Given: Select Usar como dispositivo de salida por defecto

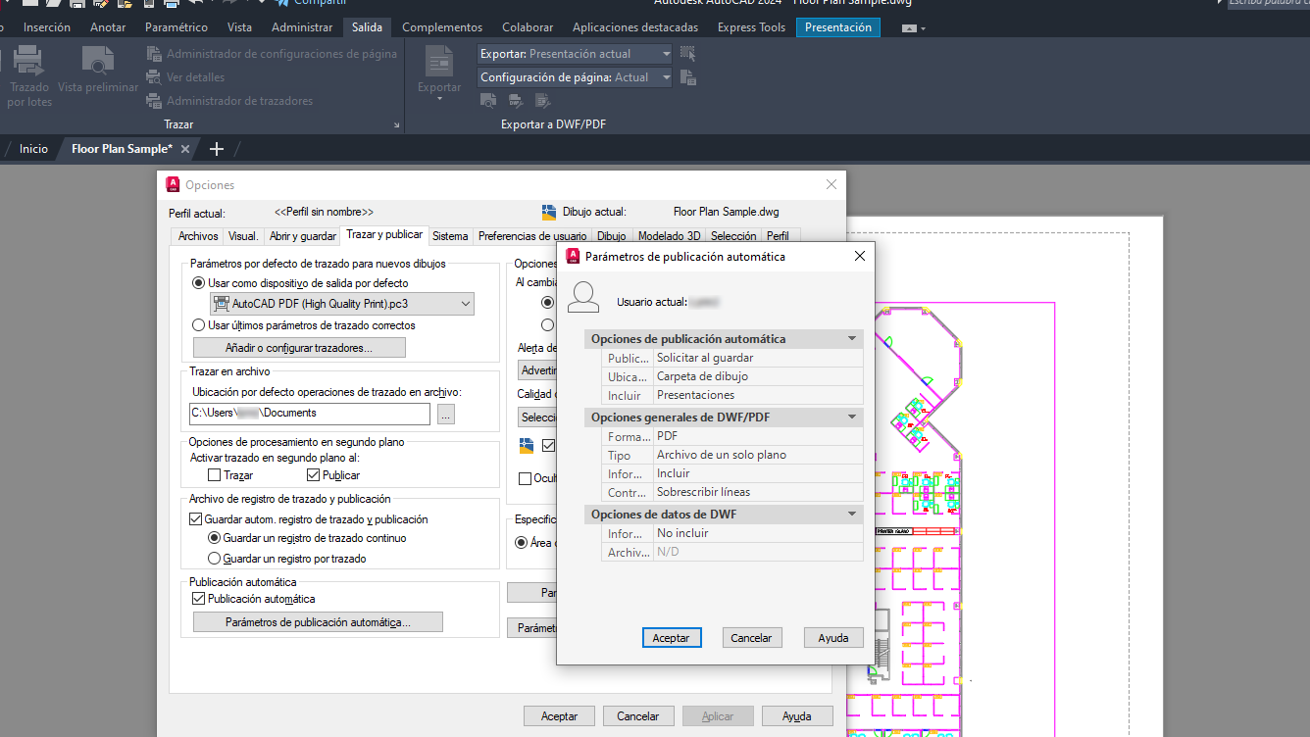Looking at the screenshot, I should point(199,283).
